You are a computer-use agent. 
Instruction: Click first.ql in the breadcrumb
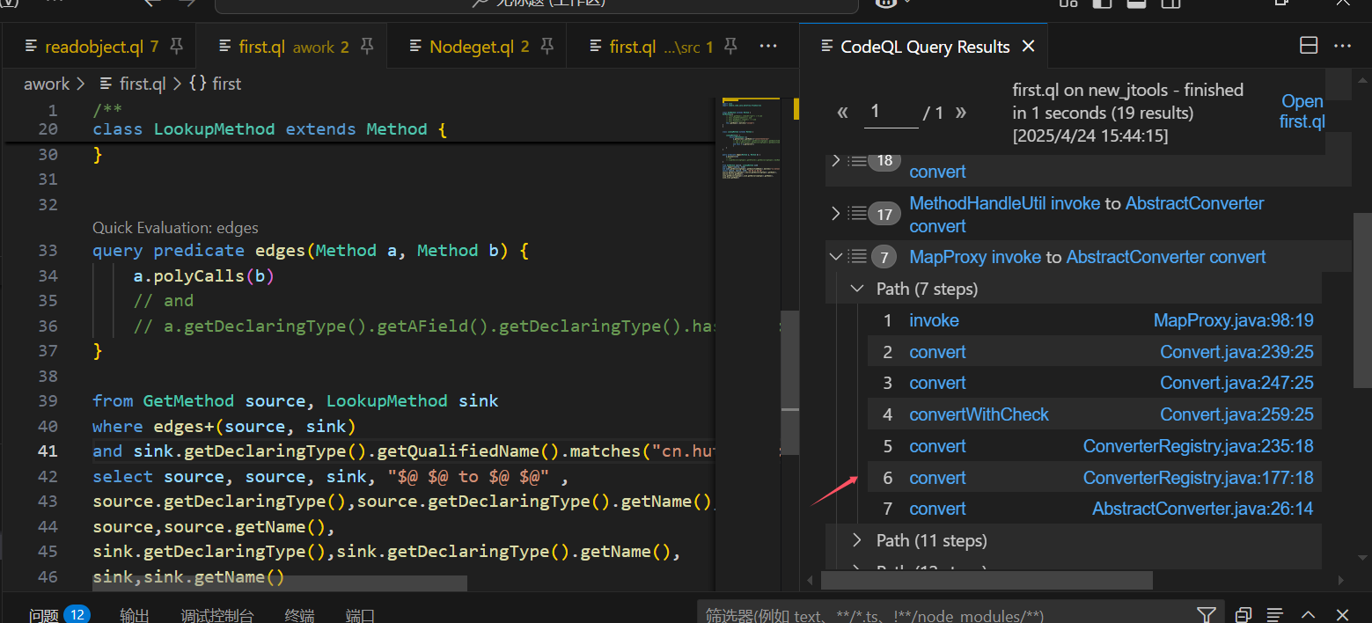click(x=143, y=84)
